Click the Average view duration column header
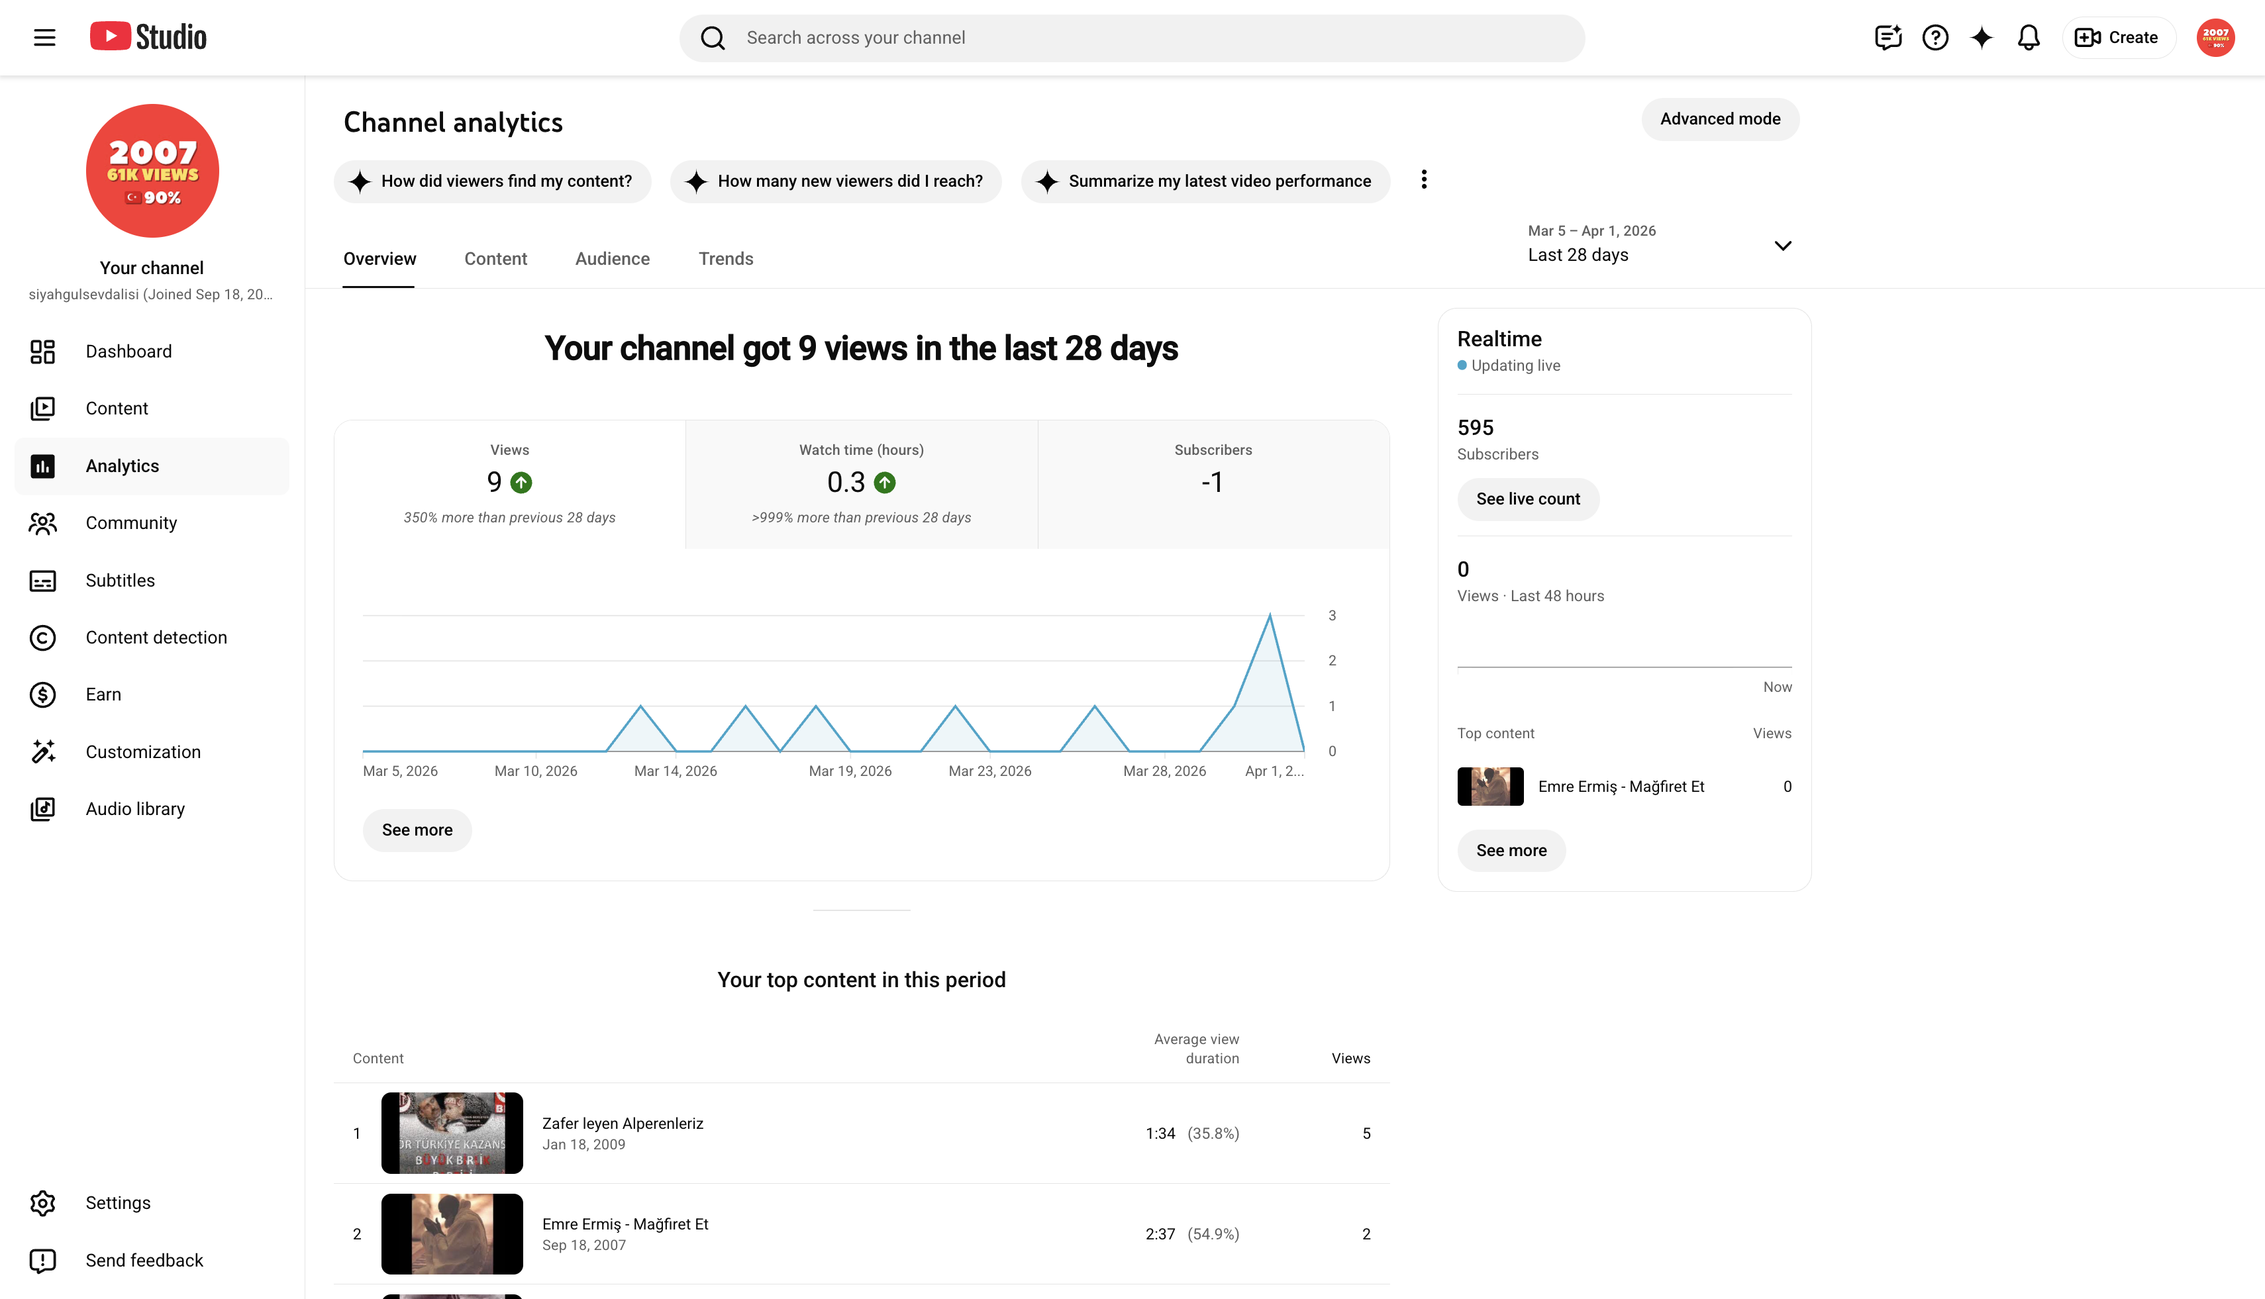 pyautogui.click(x=1196, y=1049)
